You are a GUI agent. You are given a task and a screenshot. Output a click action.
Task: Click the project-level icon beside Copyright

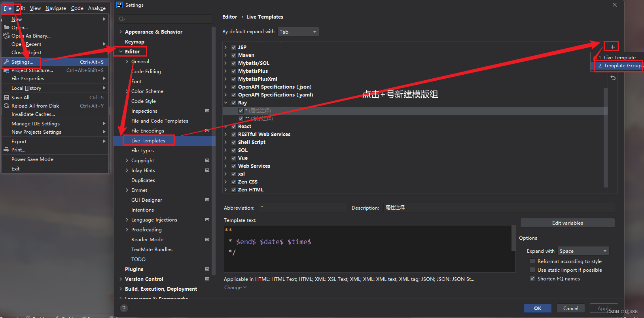207,160
